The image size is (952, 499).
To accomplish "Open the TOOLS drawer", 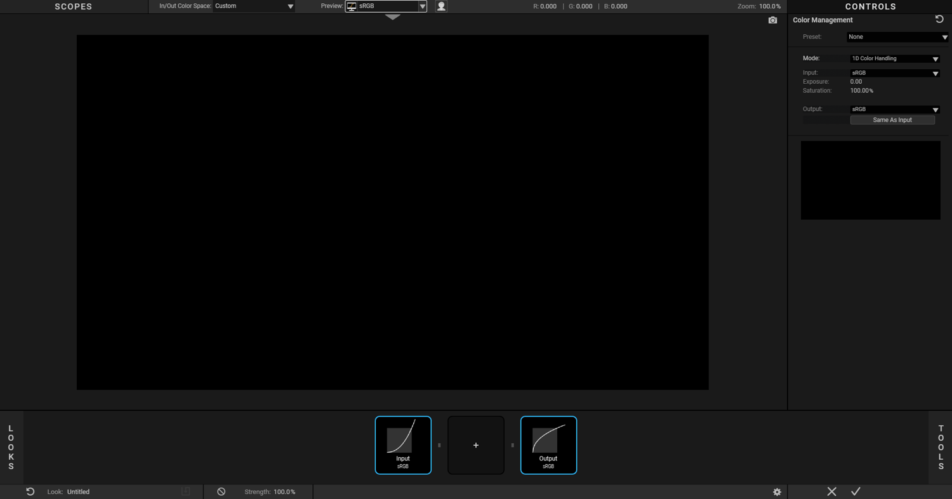I will [x=941, y=447].
